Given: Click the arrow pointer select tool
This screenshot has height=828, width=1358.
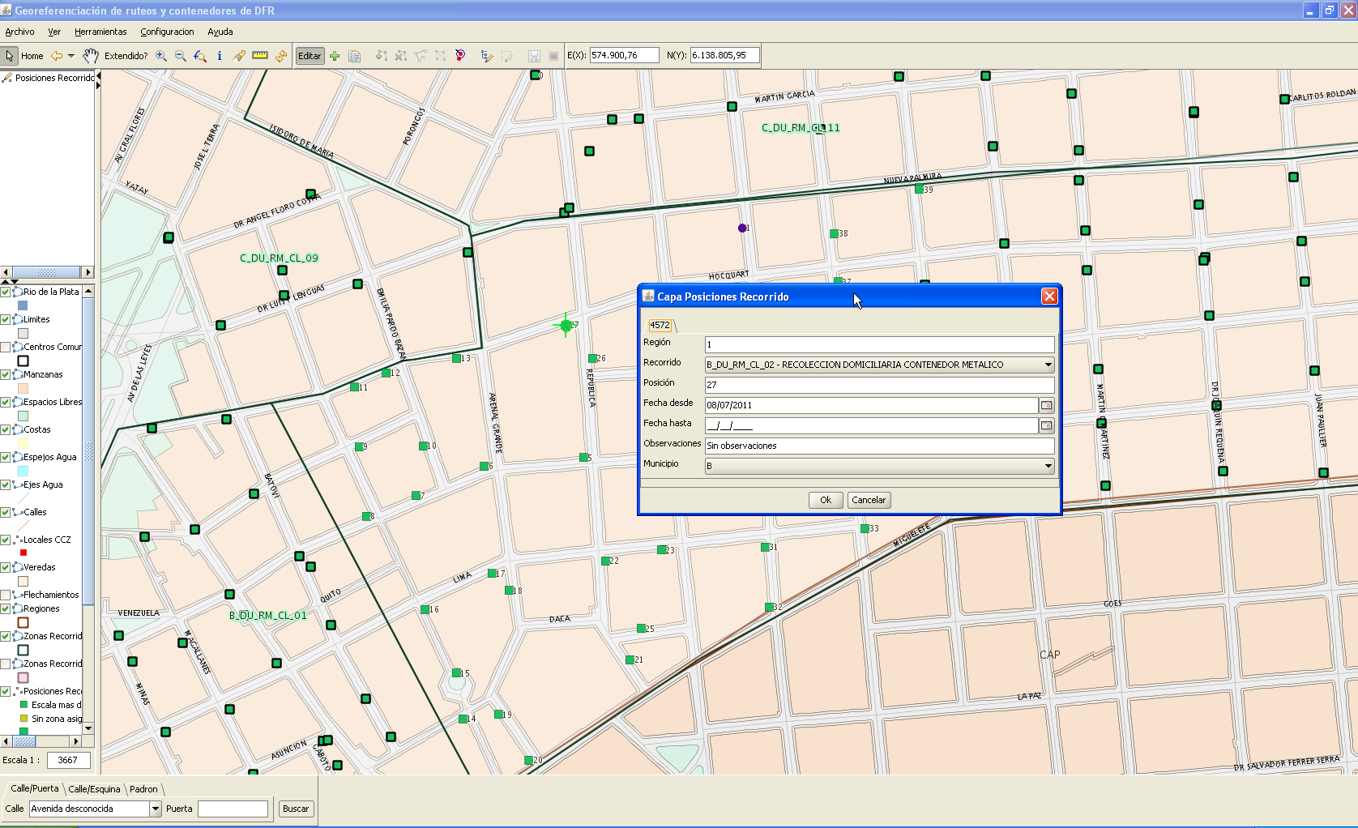Looking at the screenshot, I should click(x=10, y=56).
